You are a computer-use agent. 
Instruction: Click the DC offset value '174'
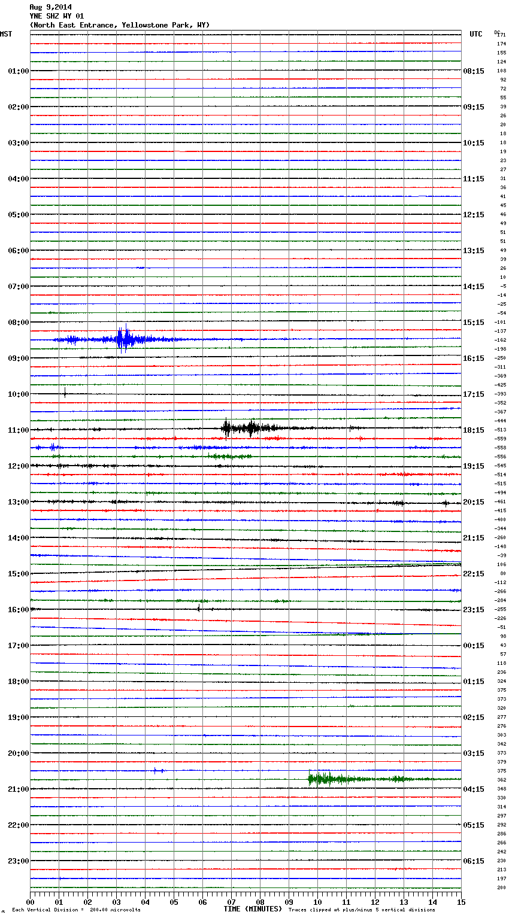(502, 44)
